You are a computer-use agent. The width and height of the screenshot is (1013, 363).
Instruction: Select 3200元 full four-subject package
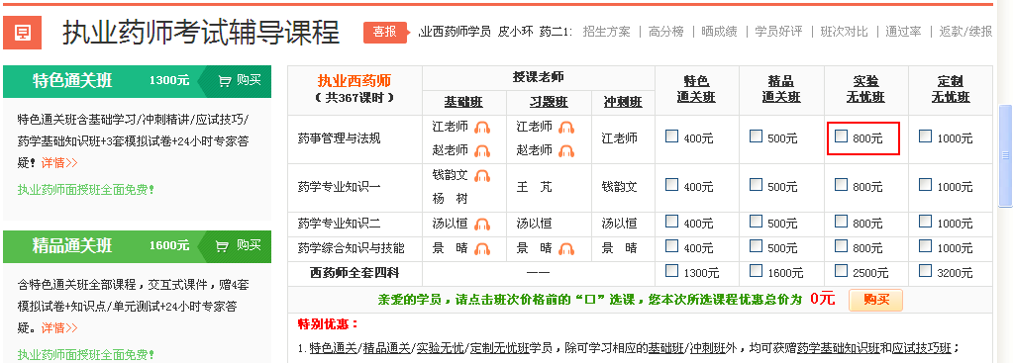coord(925,271)
